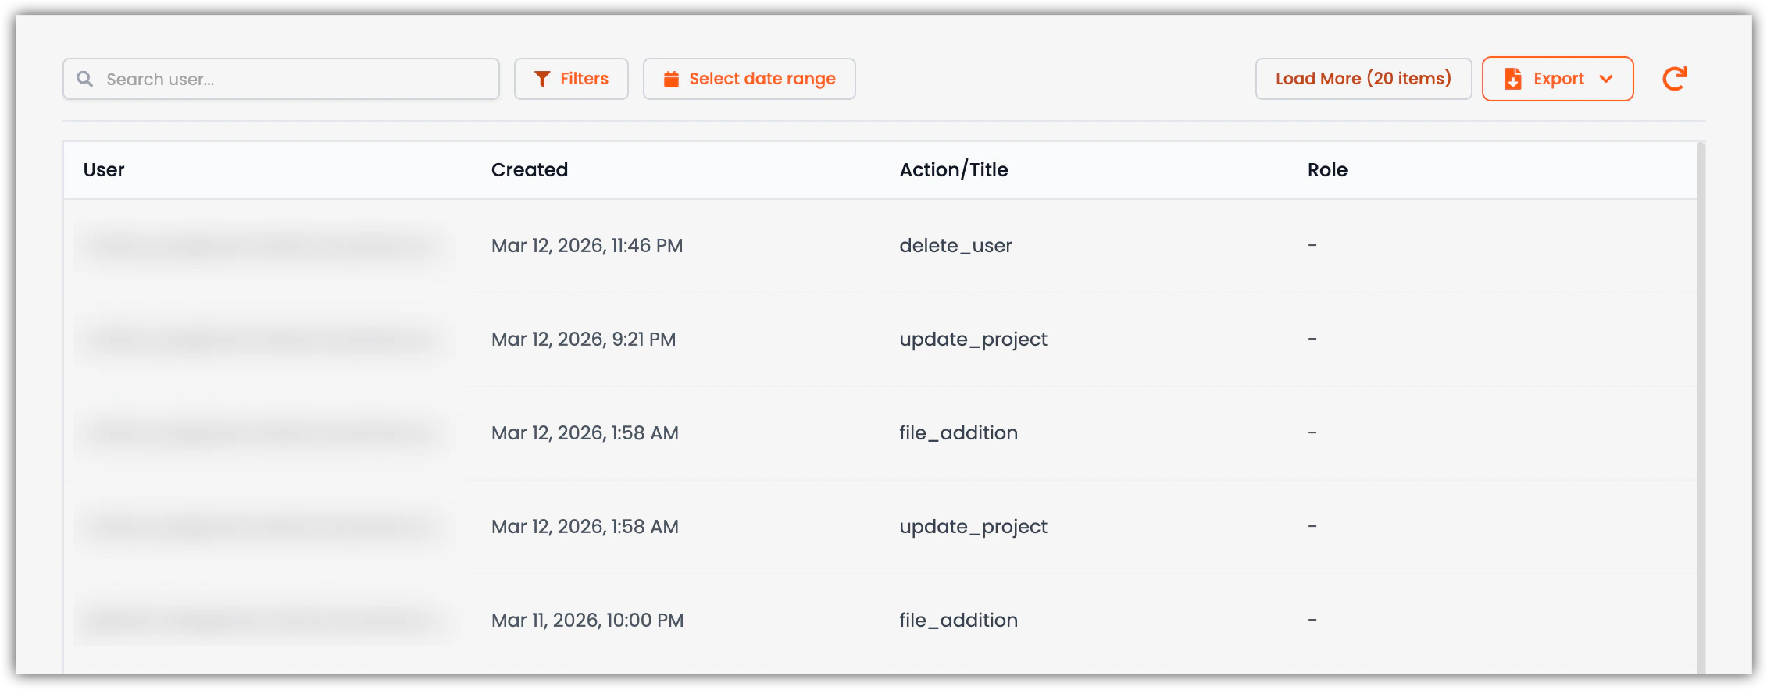Click the Role column header

pos(1327,170)
